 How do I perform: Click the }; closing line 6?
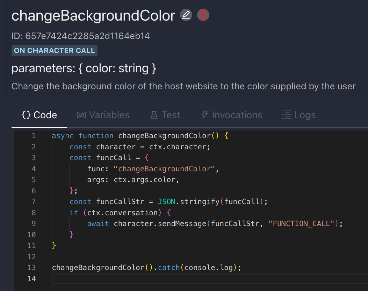[x=73, y=191]
